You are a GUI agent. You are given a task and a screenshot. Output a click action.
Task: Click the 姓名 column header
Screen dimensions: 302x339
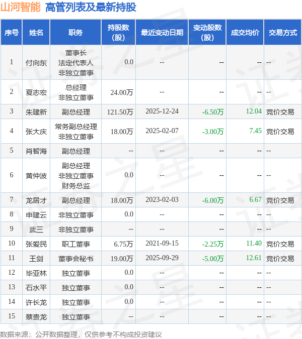pos(36,33)
